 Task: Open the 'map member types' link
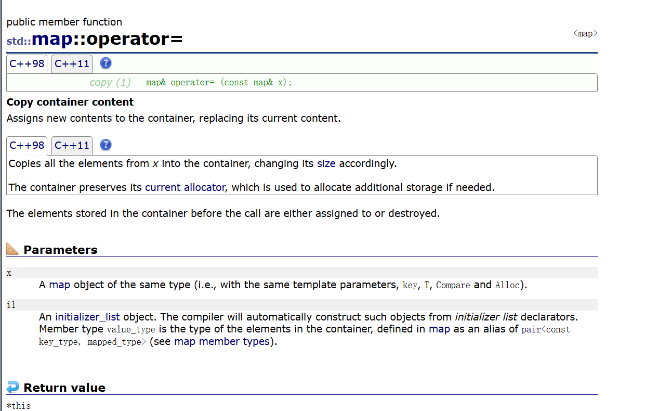click(x=222, y=341)
